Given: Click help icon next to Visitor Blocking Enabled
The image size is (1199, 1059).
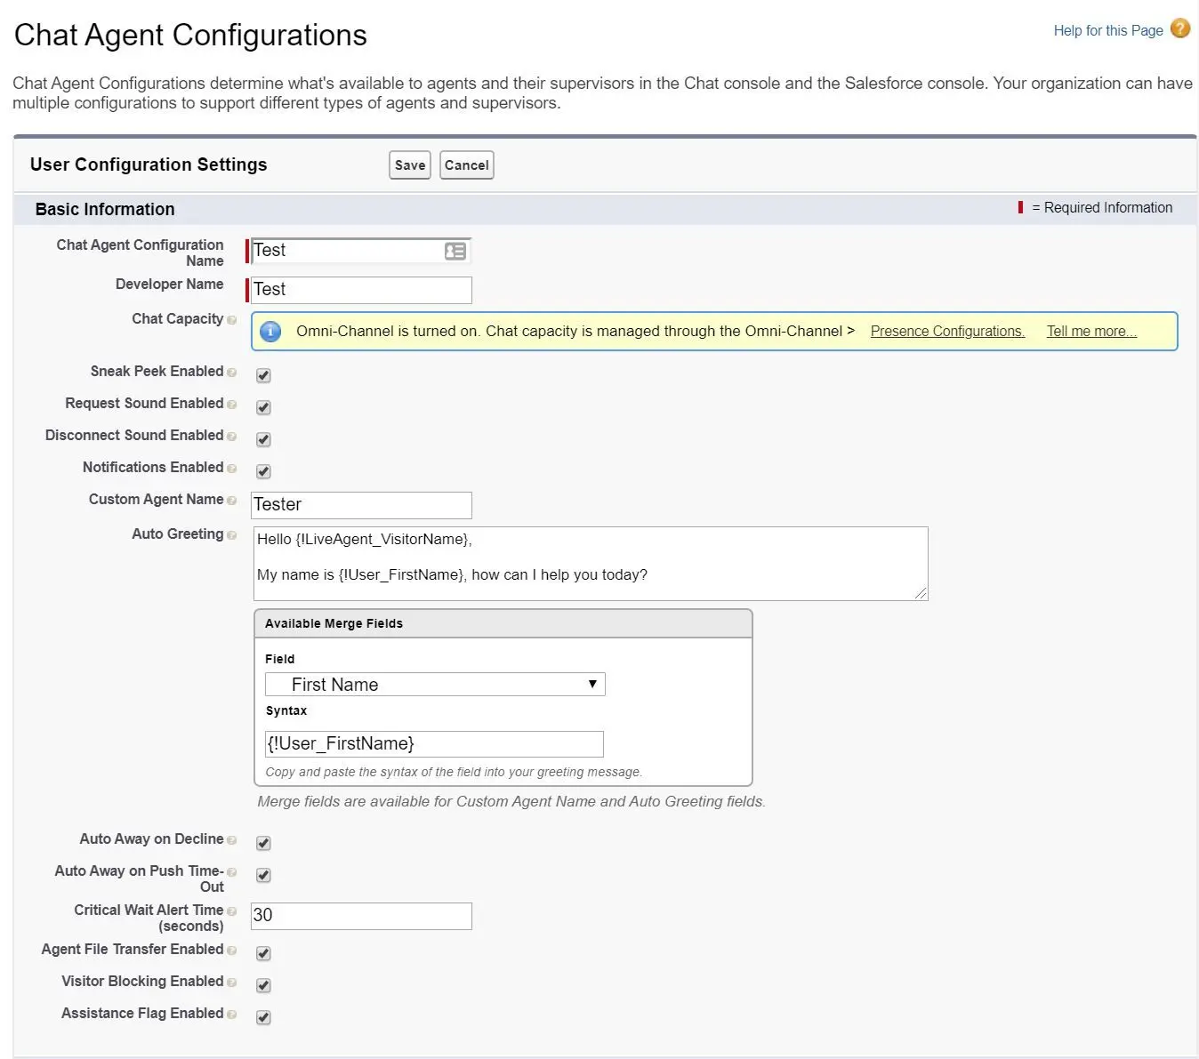Looking at the screenshot, I should [232, 983].
